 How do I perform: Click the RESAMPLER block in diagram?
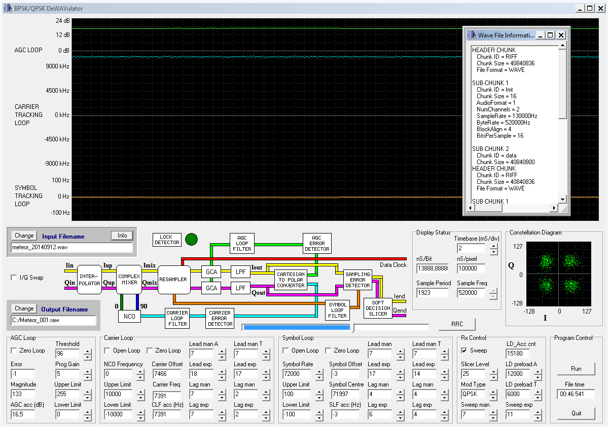click(x=173, y=280)
